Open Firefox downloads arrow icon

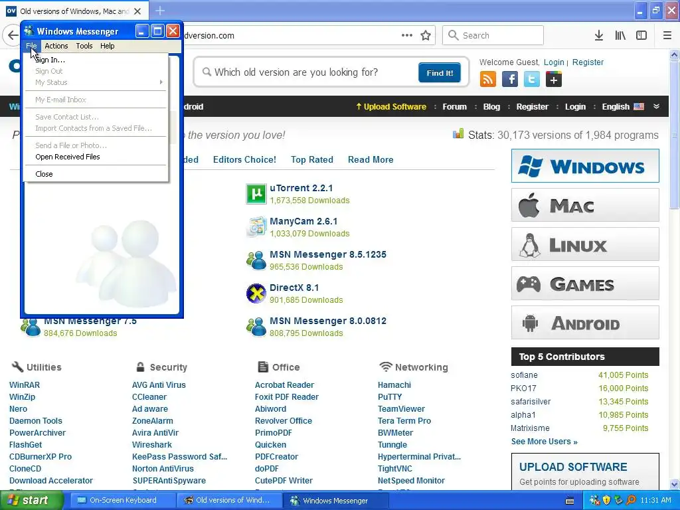[x=599, y=36]
